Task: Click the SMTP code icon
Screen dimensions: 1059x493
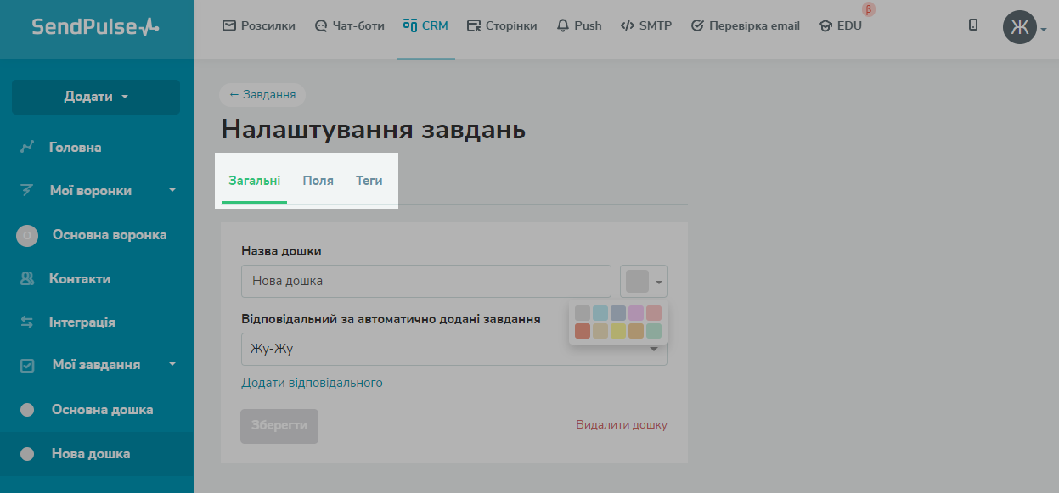Action: 628,25
